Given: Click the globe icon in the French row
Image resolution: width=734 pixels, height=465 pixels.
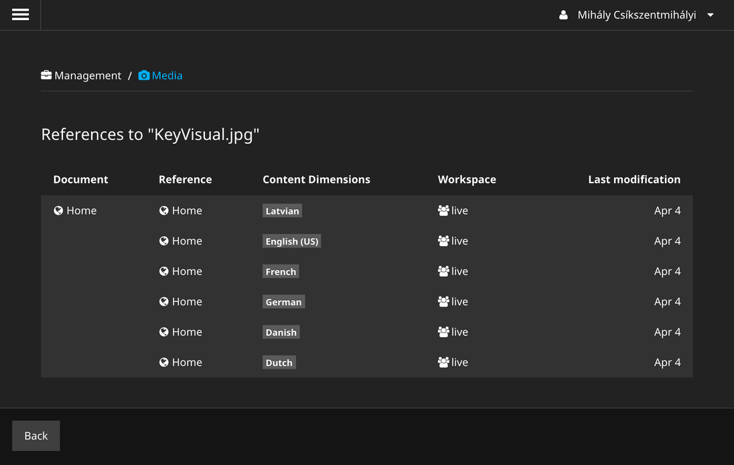Looking at the screenshot, I should (164, 272).
